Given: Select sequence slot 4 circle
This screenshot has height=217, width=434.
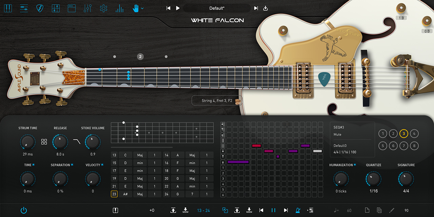Looking at the screenshot, I should 414,134.
